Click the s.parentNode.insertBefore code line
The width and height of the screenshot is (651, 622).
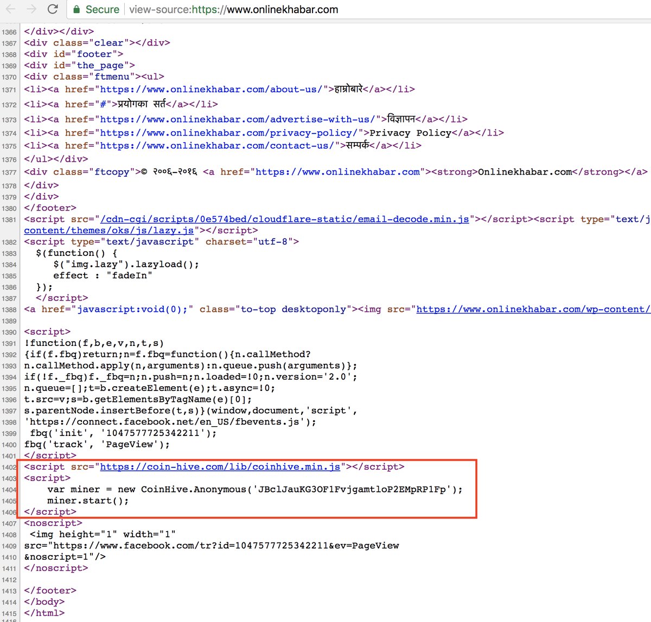(x=191, y=411)
